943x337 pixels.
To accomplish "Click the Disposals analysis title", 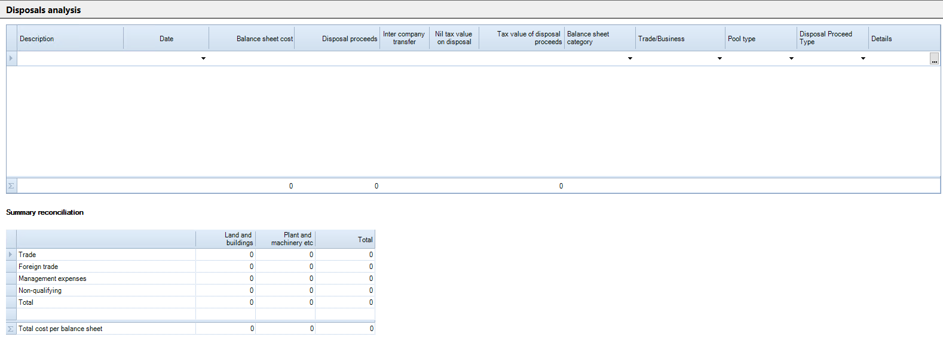I will point(44,10).
